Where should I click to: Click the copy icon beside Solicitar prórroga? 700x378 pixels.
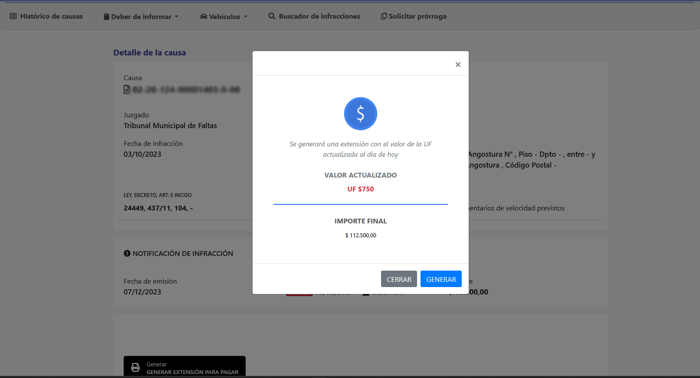pos(384,16)
